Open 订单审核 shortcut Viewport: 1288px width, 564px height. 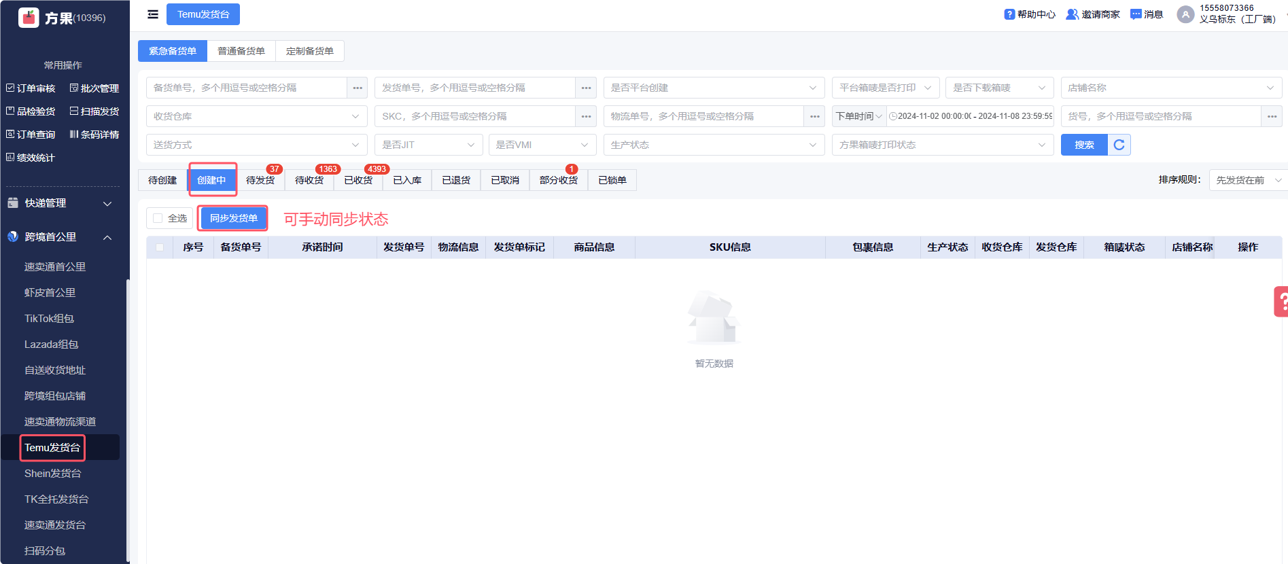(x=31, y=88)
